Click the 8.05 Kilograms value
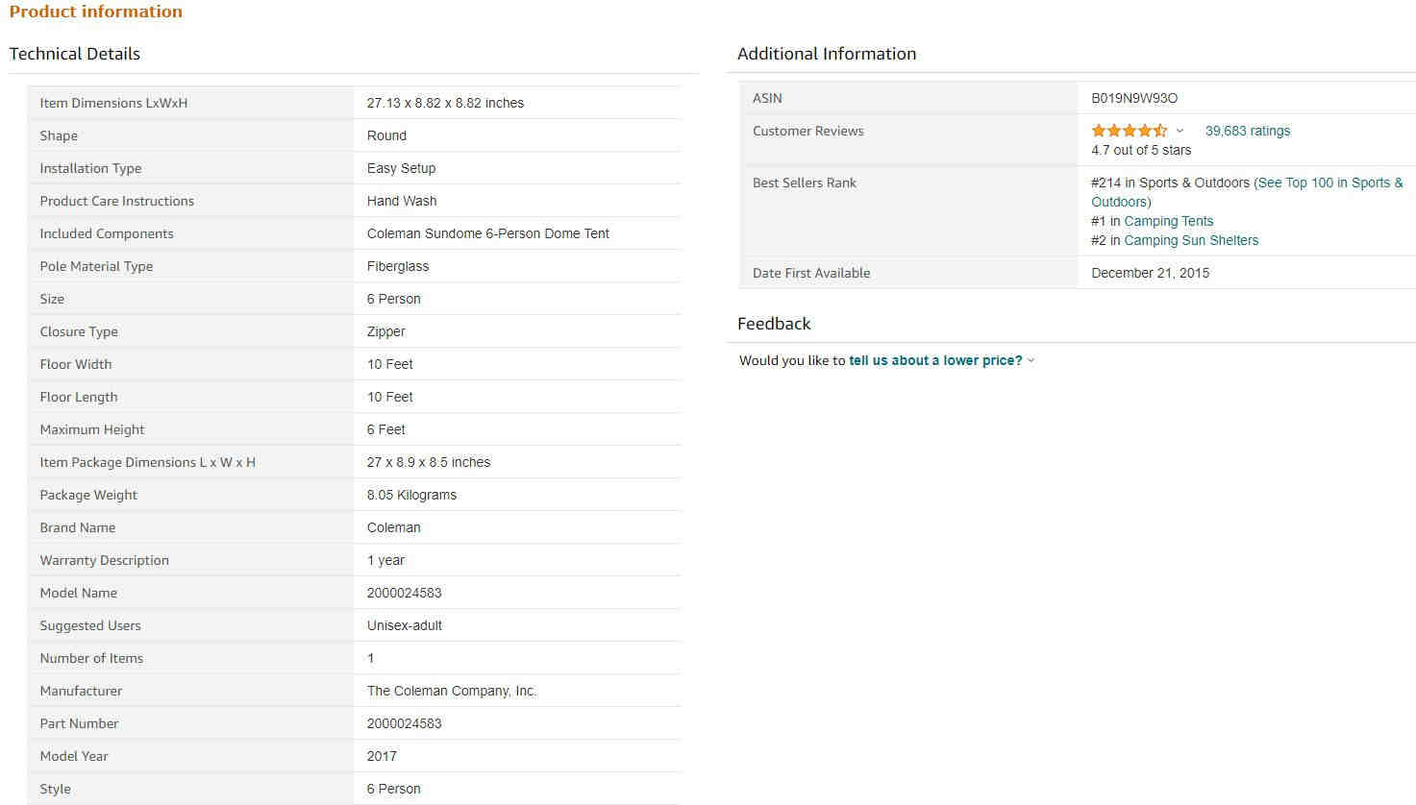Screen dimensions: 1416x805 point(411,495)
